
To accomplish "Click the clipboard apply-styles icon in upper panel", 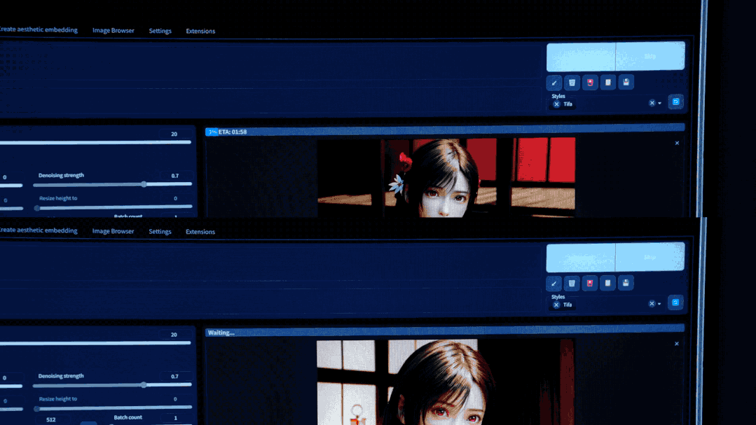I will tap(608, 83).
